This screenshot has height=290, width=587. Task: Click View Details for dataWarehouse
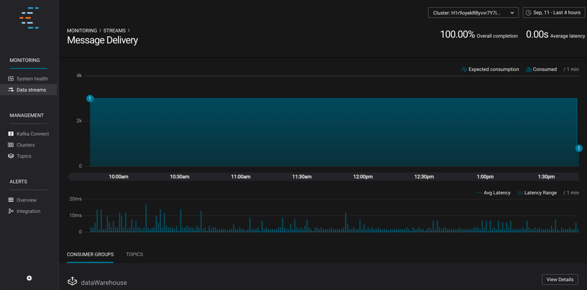click(x=559, y=279)
